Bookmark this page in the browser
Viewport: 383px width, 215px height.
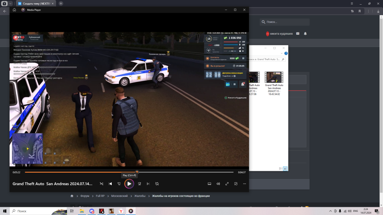[x=360, y=11]
